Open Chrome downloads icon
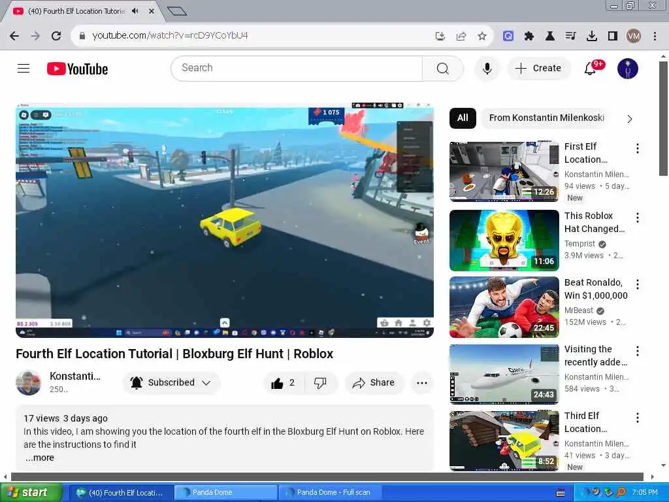The width and height of the screenshot is (669, 502). coord(592,37)
